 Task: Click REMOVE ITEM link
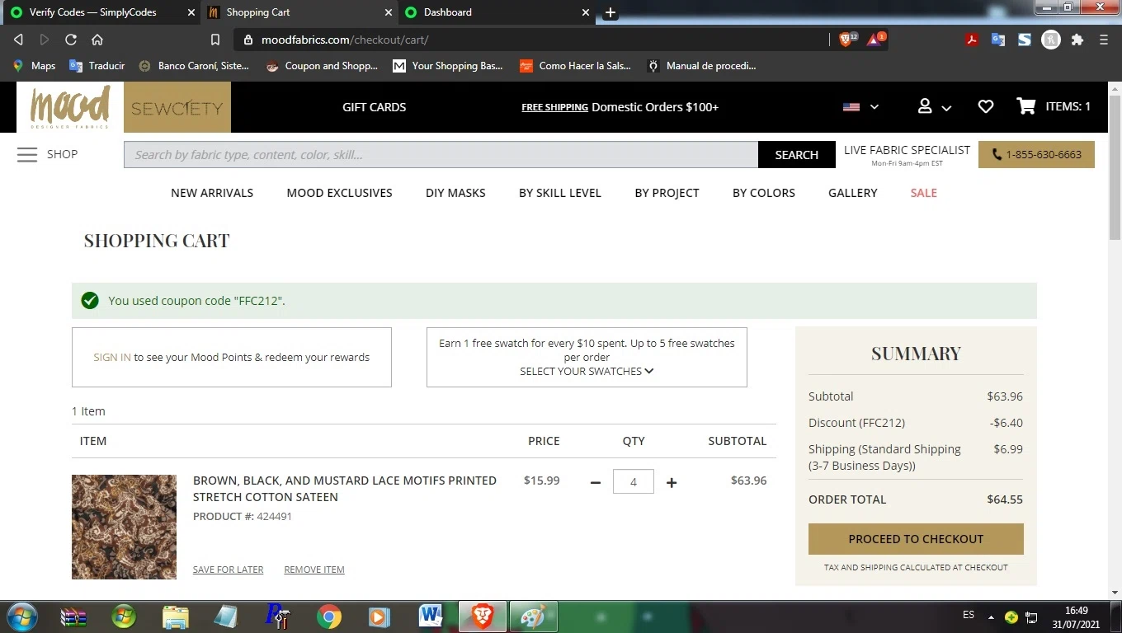314,570
